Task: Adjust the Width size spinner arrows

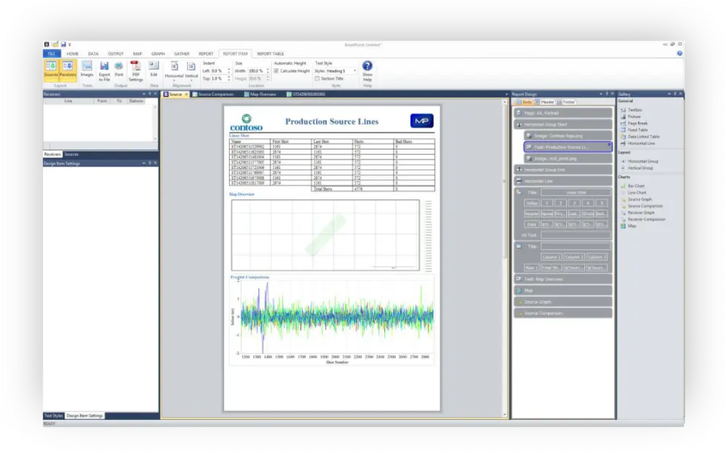Action: pos(268,71)
